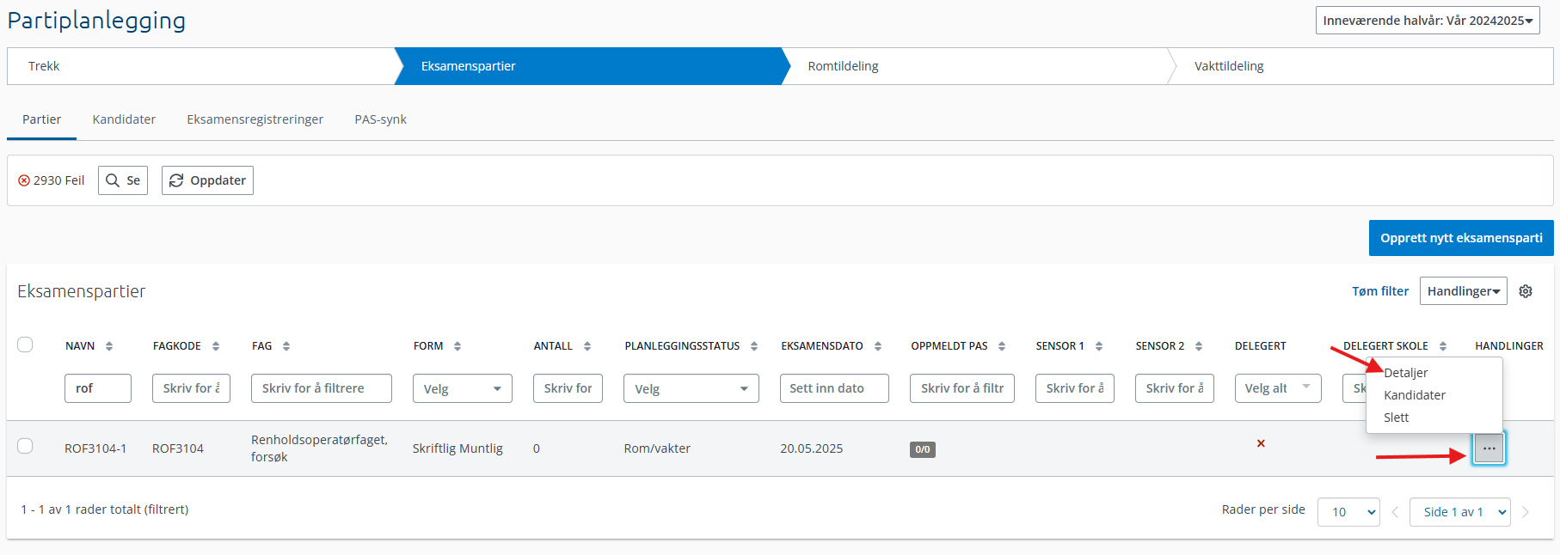
Task: Sort by ANTALL column arrows
Action: coord(587,346)
